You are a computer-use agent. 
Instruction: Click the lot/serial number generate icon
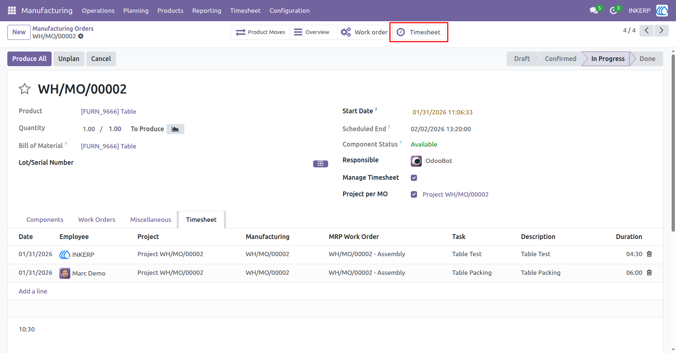point(320,164)
